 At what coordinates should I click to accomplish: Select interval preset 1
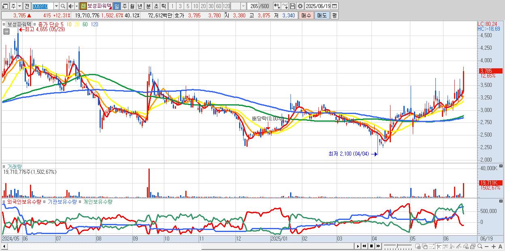coord(172,6)
